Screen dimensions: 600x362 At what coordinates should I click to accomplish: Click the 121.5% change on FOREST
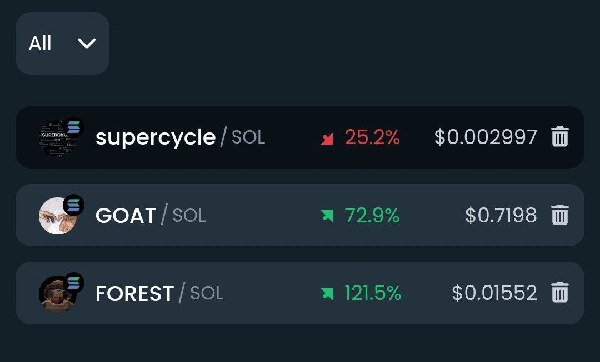(x=373, y=293)
